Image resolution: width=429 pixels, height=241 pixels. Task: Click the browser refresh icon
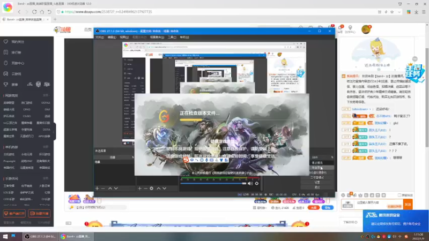(x=34, y=12)
